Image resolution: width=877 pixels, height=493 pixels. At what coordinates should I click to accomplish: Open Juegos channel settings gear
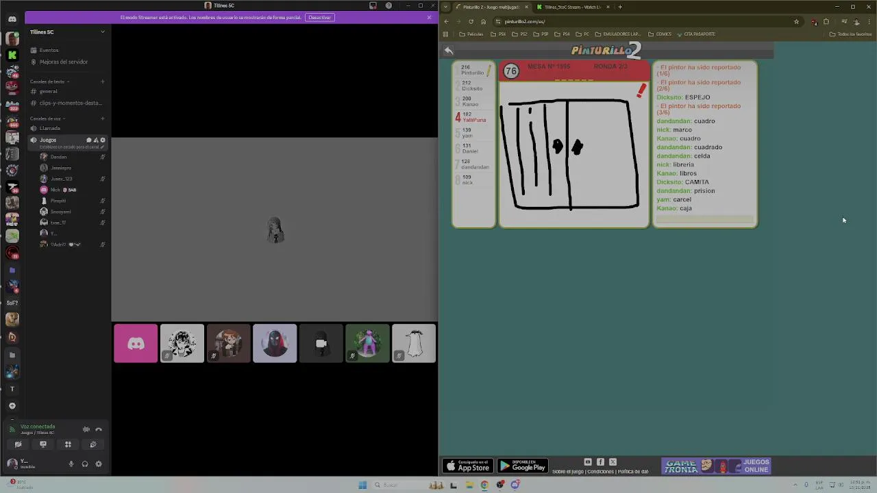point(103,140)
